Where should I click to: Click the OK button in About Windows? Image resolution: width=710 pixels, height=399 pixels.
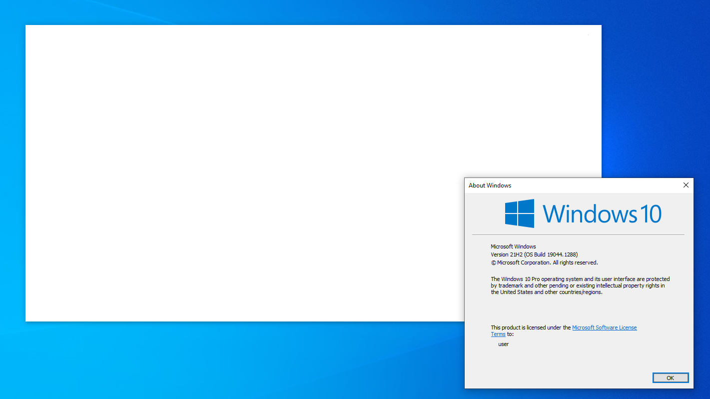[x=671, y=378]
